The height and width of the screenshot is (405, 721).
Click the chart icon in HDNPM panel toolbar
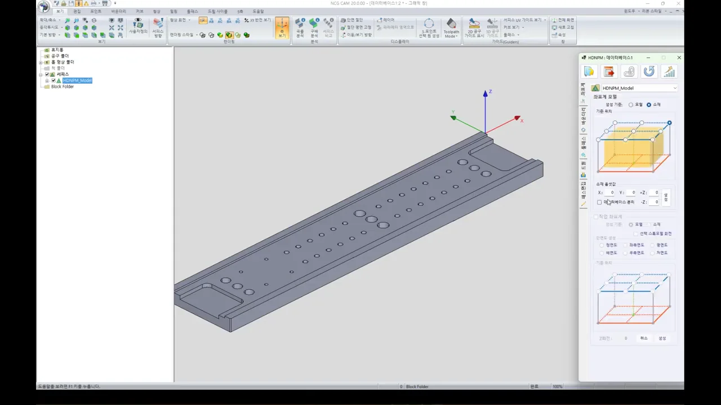[x=669, y=71]
